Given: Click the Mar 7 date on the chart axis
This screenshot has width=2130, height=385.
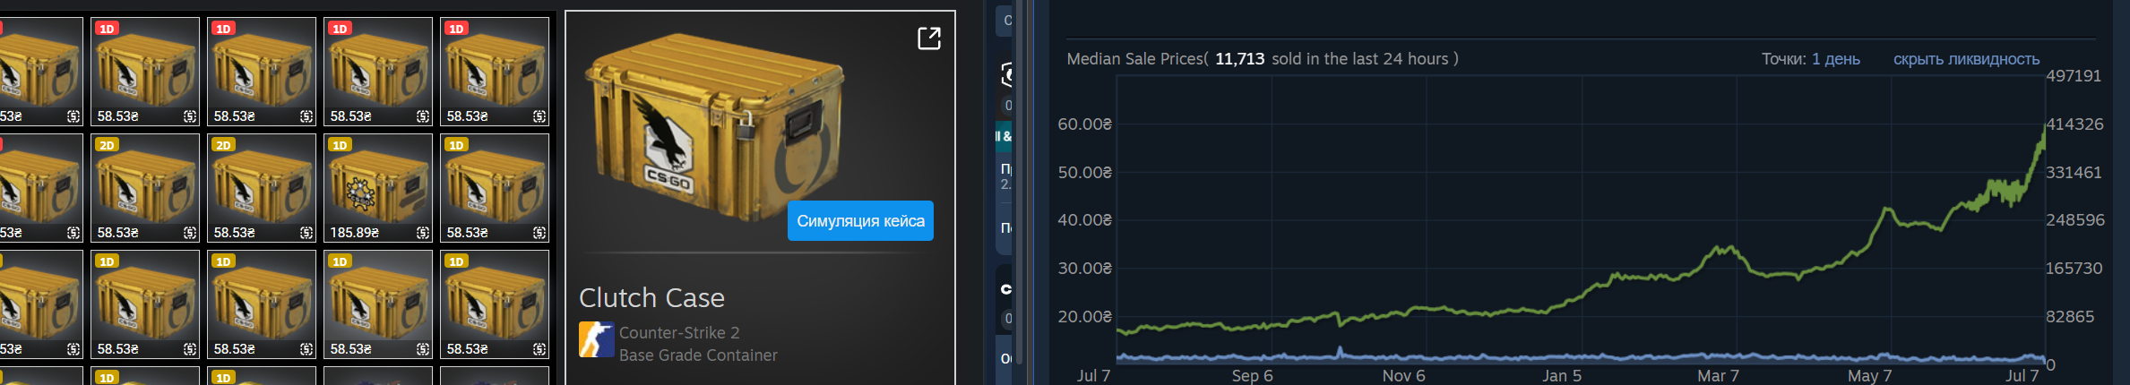Looking at the screenshot, I should click(x=1718, y=376).
